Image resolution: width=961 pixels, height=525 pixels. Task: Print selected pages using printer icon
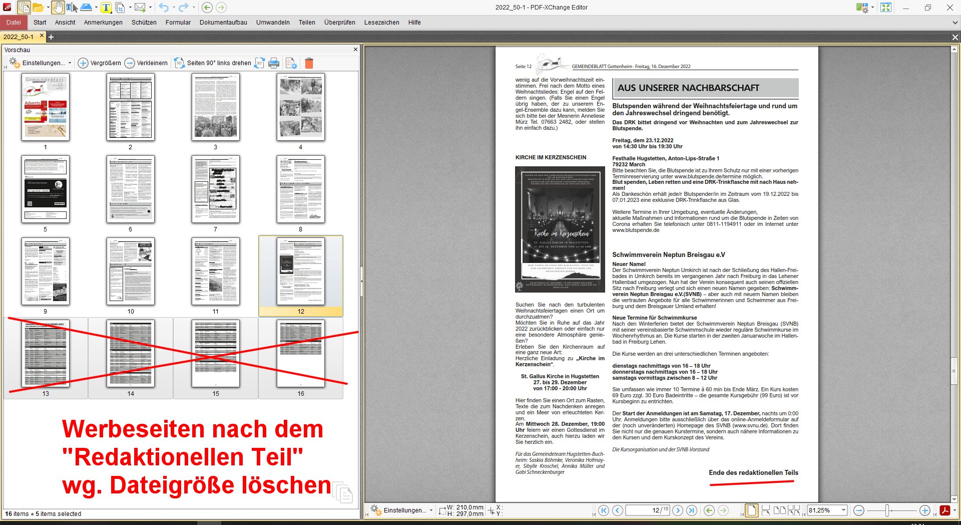pyautogui.click(x=274, y=63)
